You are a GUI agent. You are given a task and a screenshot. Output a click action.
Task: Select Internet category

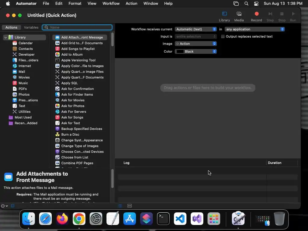point(25,66)
